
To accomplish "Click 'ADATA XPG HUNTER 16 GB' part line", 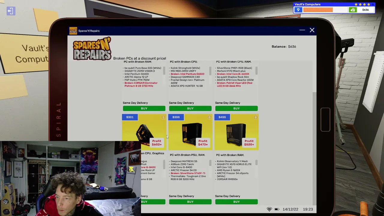I will coord(187,86).
